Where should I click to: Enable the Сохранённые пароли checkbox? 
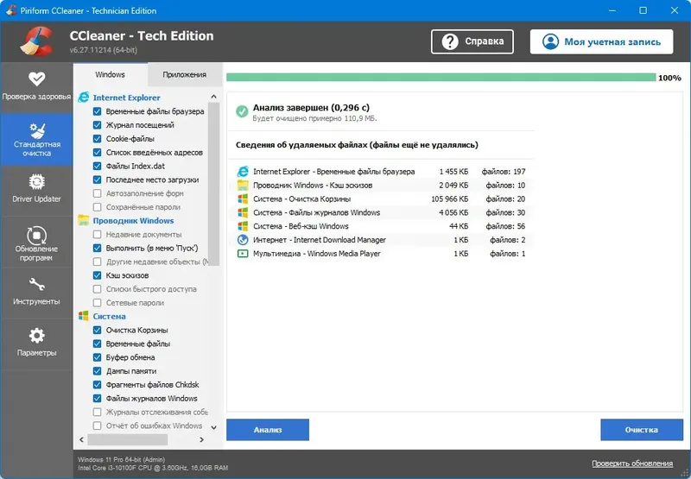click(98, 207)
